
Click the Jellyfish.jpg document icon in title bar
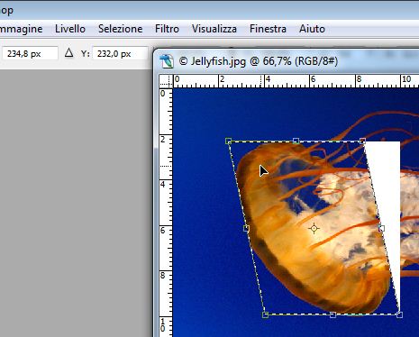click(x=167, y=61)
